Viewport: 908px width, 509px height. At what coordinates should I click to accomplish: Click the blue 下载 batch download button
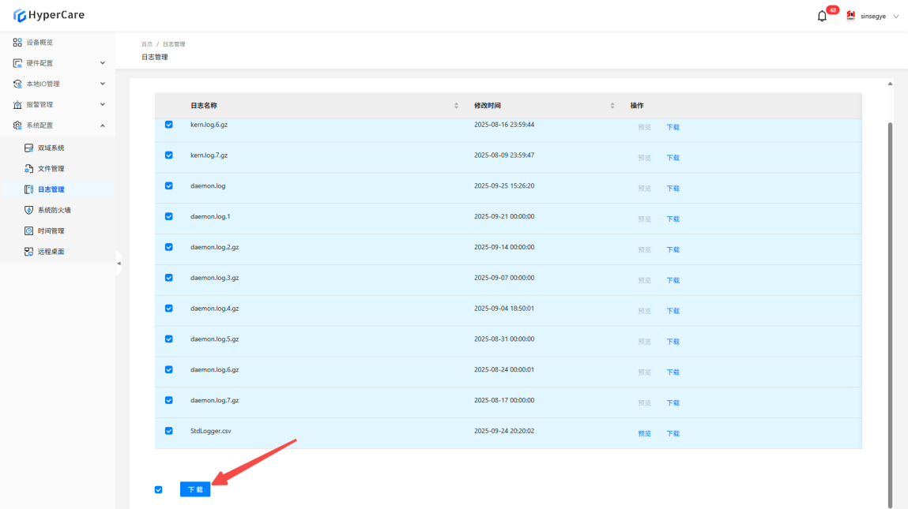pos(195,489)
